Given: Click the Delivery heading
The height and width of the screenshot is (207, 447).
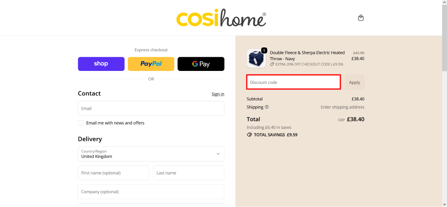Looking at the screenshot, I should [x=90, y=139].
